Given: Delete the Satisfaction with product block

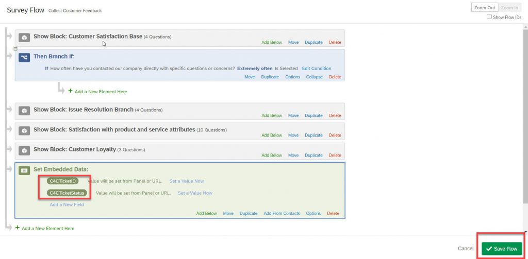Looking at the screenshot, I should tap(335, 135).
